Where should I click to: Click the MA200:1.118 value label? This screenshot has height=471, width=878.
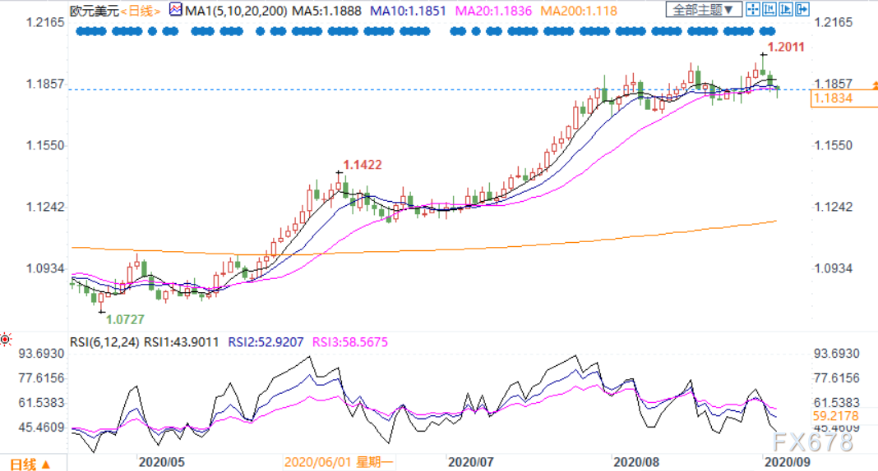(579, 11)
